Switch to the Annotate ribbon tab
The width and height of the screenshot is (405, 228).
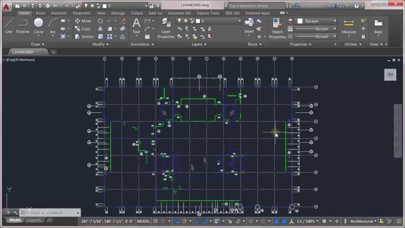click(59, 13)
